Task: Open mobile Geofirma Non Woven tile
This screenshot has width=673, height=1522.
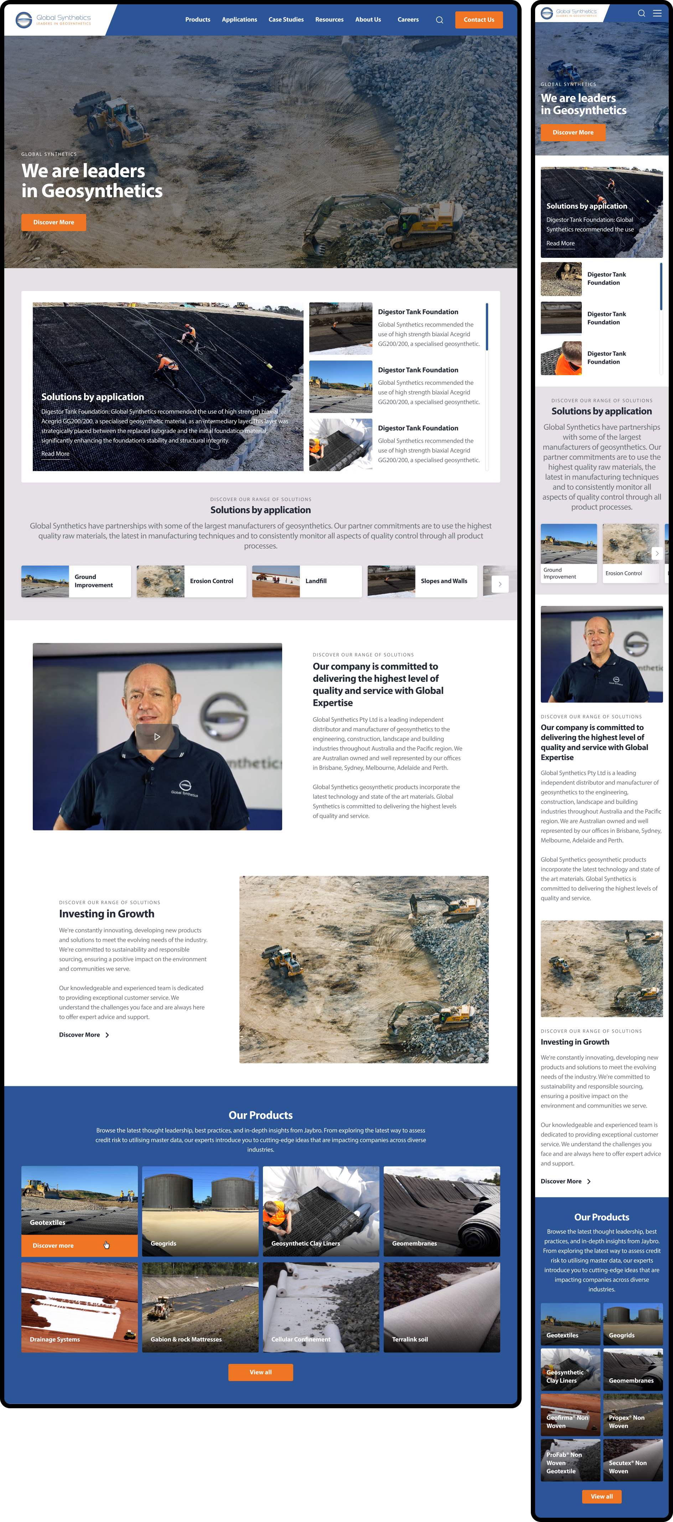Action: pos(570,1415)
